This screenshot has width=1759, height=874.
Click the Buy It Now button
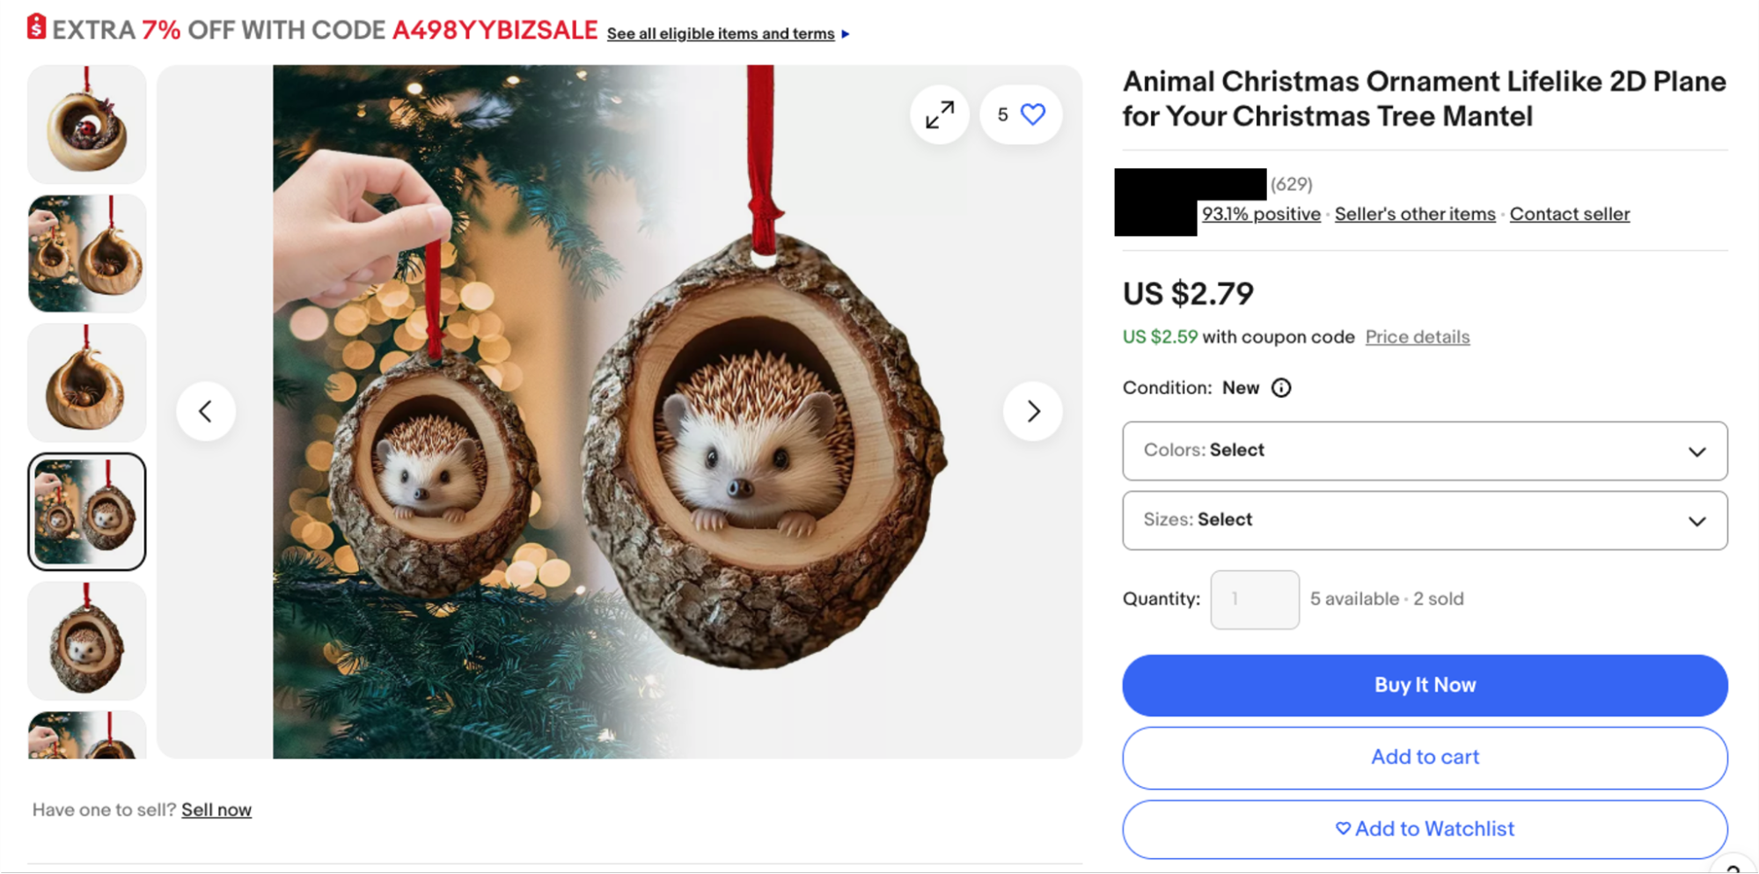[x=1425, y=685]
